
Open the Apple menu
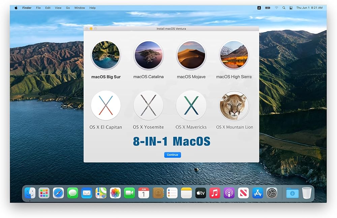[16, 8]
